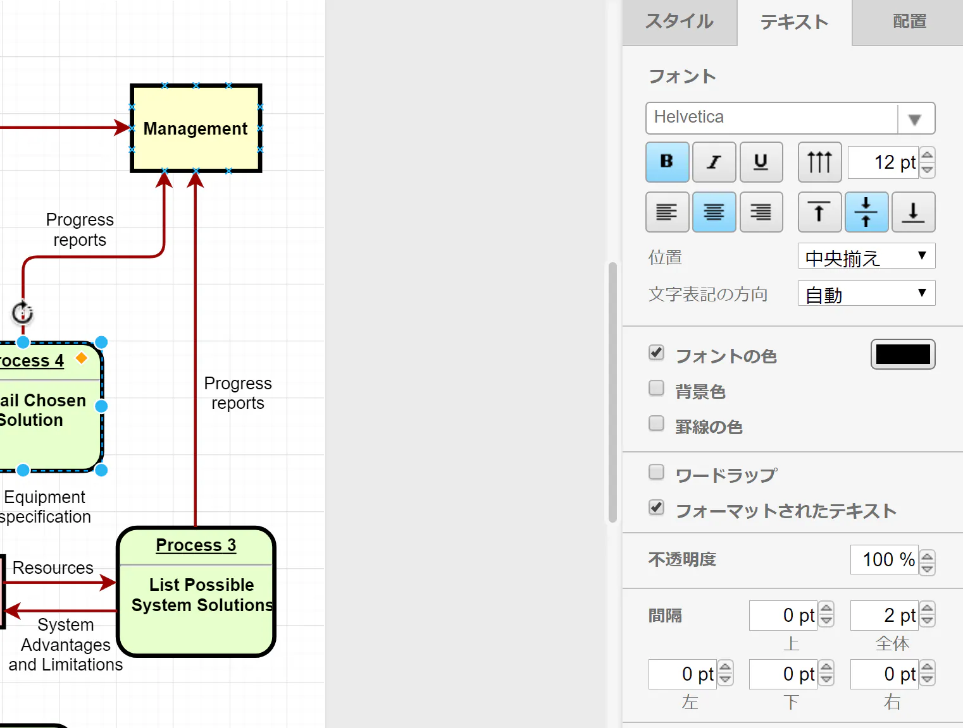The height and width of the screenshot is (728, 963).
Task: Click the font size stepper arrows
Action: 927,162
